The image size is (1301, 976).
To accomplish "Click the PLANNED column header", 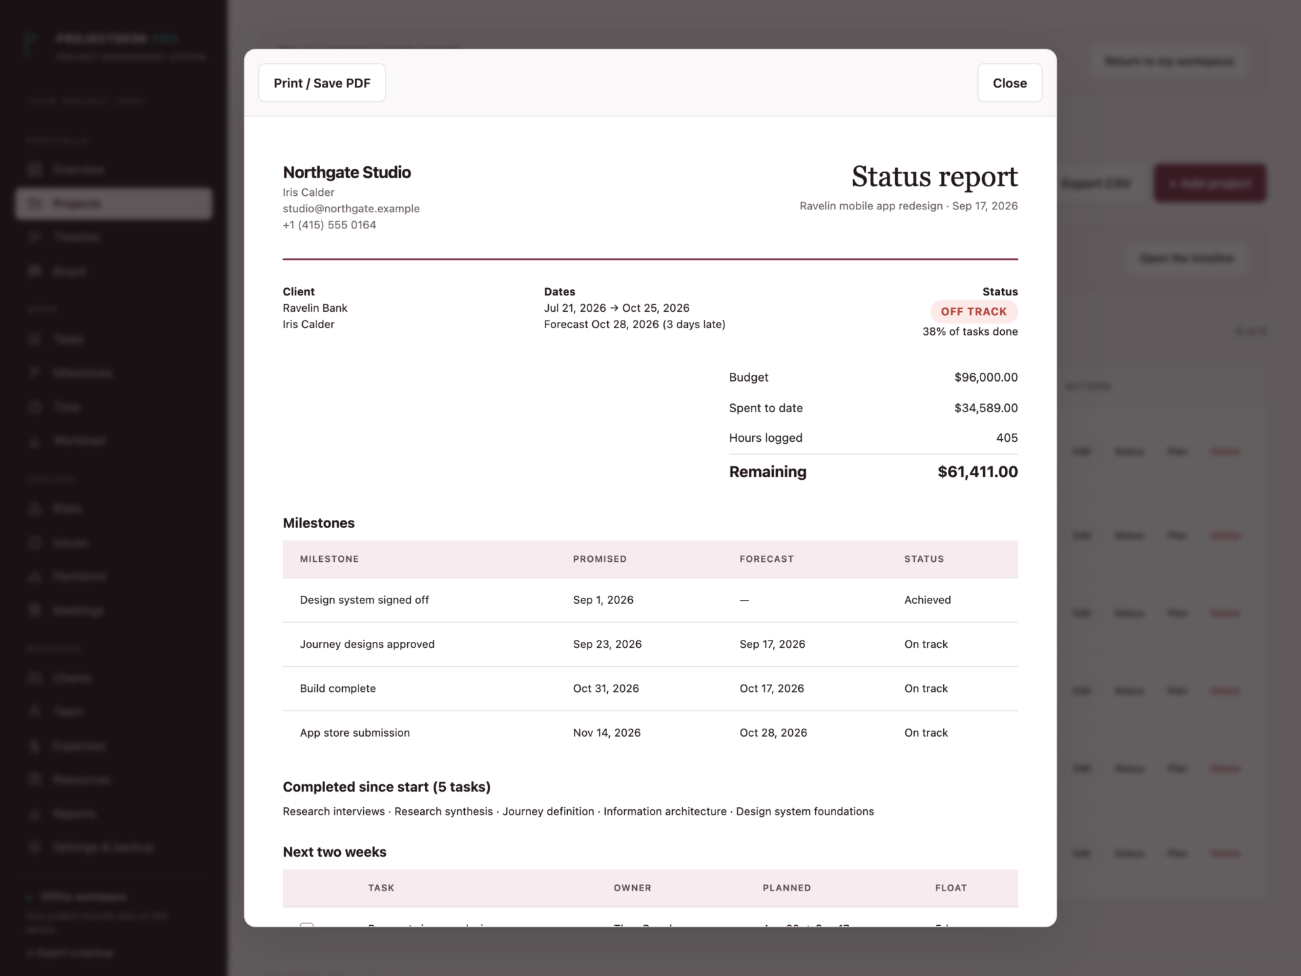I will [x=787, y=888].
